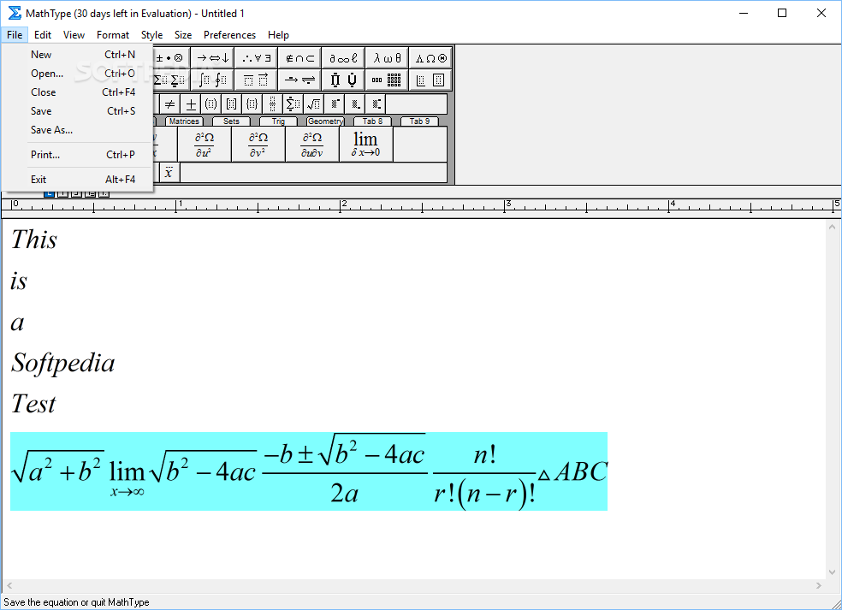Choose Print... from the File menu
Viewport: 842px width, 610px height.
pyautogui.click(x=78, y=155)
